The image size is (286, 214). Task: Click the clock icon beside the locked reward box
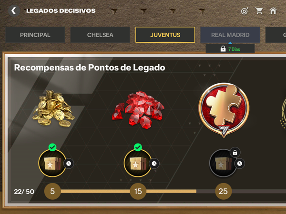239,164
